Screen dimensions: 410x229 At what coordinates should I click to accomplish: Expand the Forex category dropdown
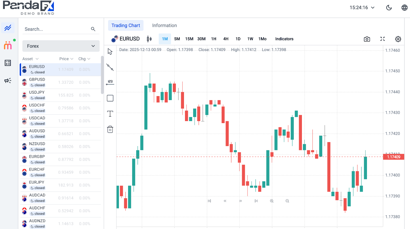pos(61,46)
